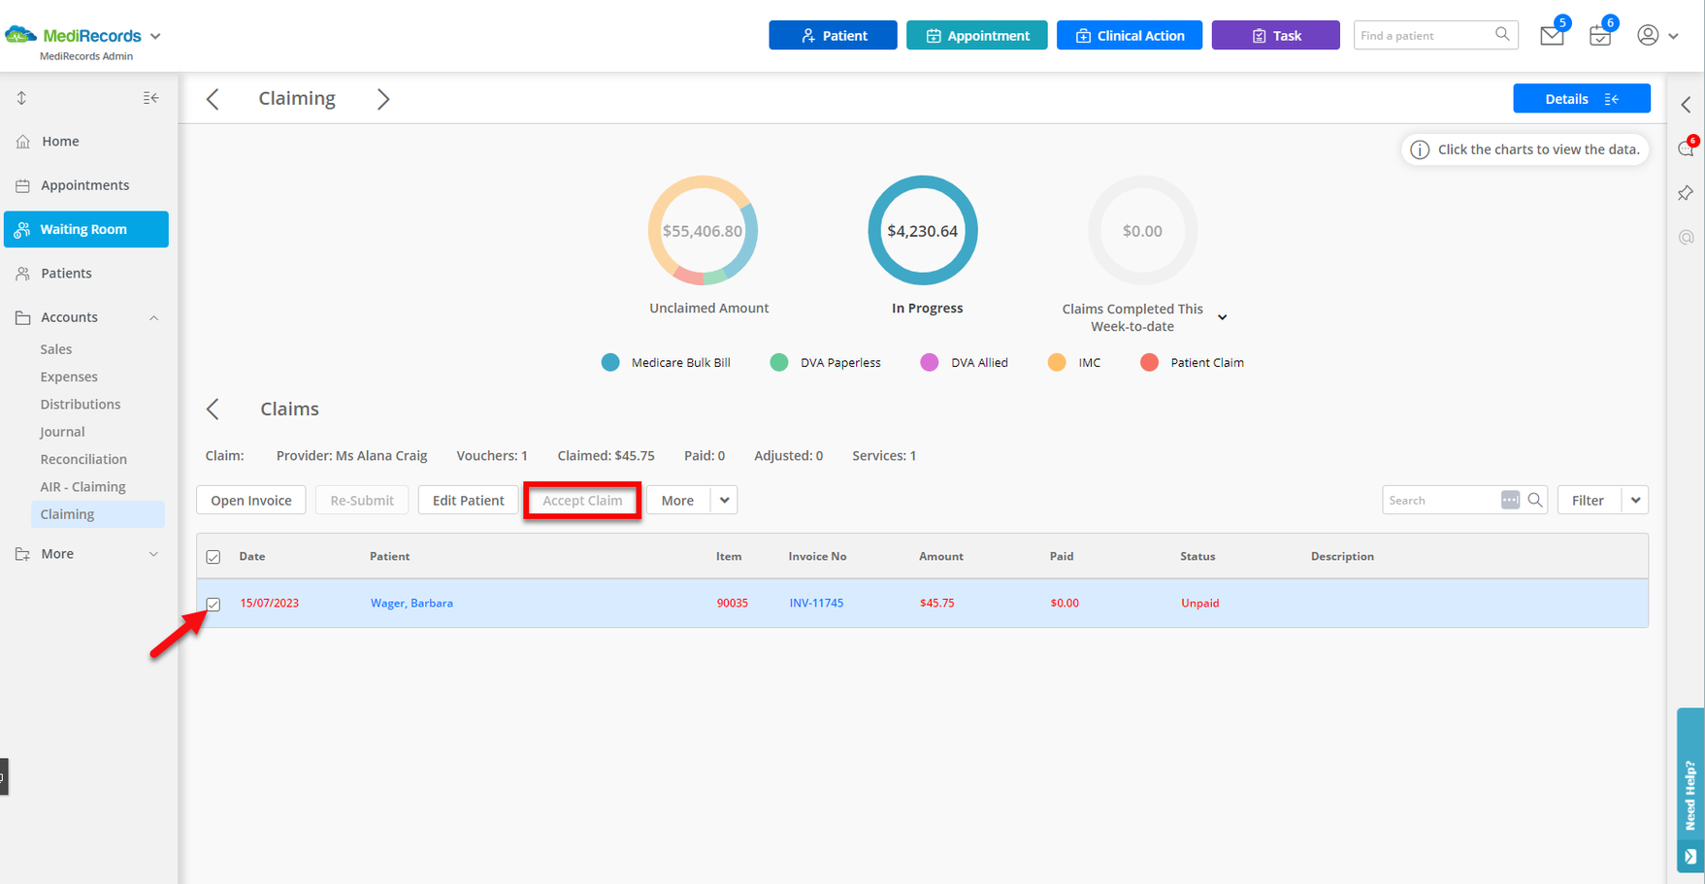This screenshot has width=1705, height=884.
Task: Click the pin icon in right panel
Action: pos(1686,193)
